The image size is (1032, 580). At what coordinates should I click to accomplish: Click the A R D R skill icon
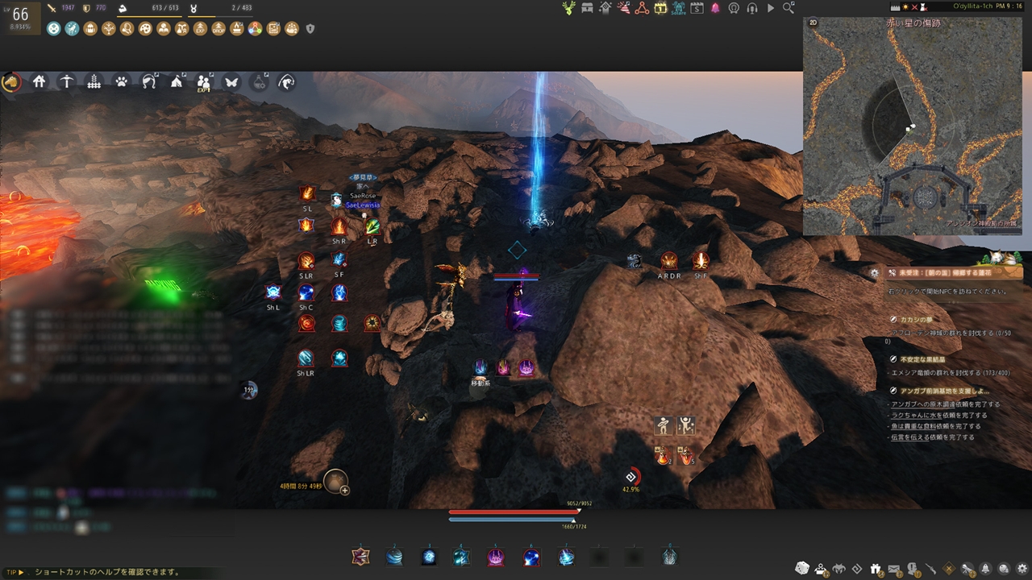[x=669, y=260]
